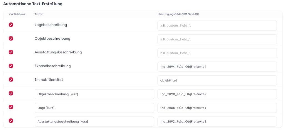Viewport: 286px width, 130px height.
Task: Toggle checkbox for Objektbeschreibung (kurz)
Action: (x=11, y=93)
